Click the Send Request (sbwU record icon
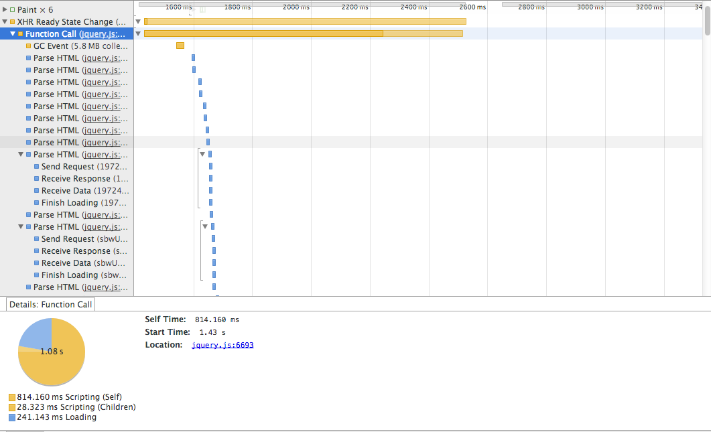Screen dimensions: 711x432 (x=37, y=239)
